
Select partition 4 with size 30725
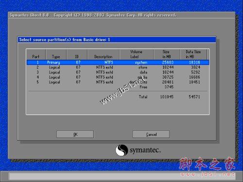click(x=118, y=77)
